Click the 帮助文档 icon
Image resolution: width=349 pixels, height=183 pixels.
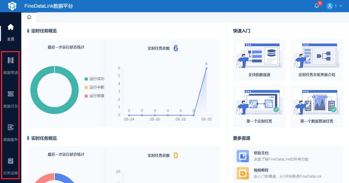pos(243,156)
